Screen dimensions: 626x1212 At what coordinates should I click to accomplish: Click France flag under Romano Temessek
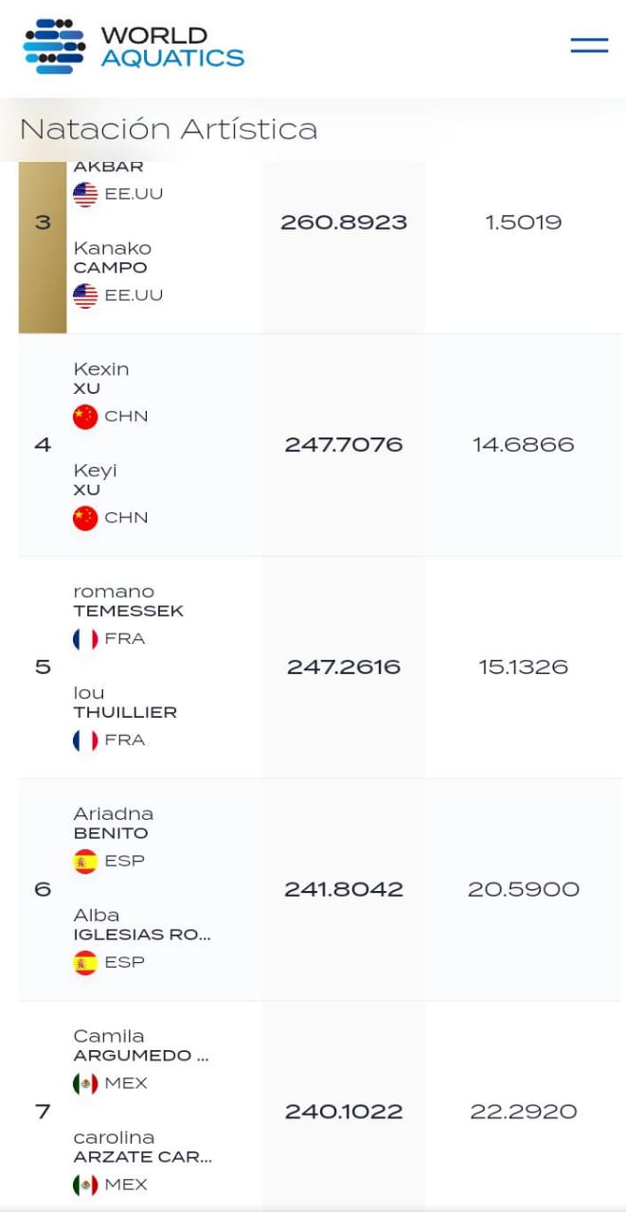(x=85, y=639)
